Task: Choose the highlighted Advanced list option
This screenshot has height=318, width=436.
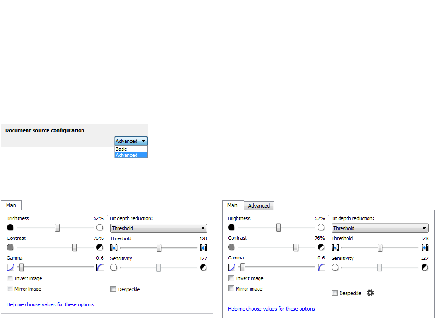Action: pyautogui.click(x=131, y=155)
